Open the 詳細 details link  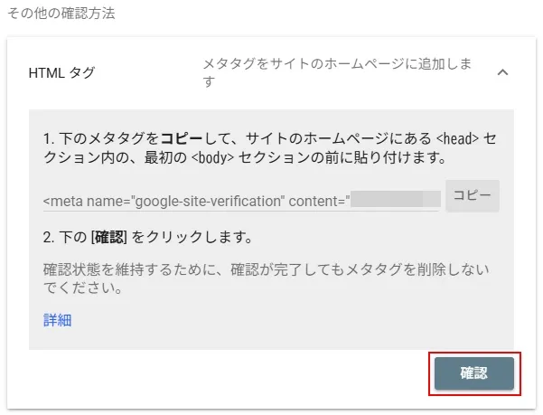coord(58,320)
